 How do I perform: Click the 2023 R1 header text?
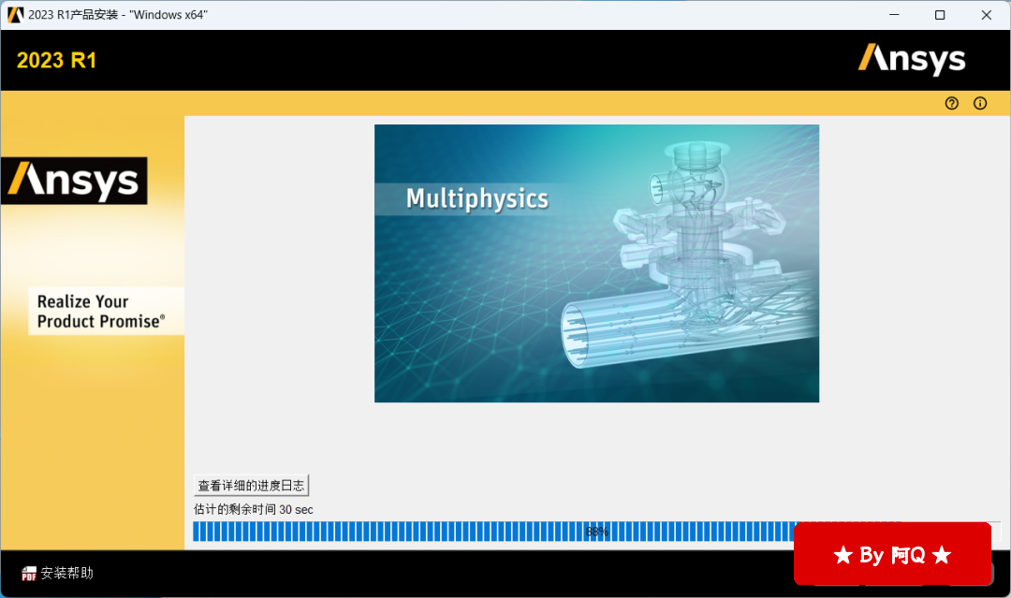pyautogui.click(x=57, y=61)
